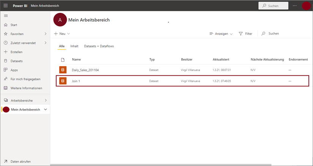Open the more options ellipsis in header

(295, 6)
